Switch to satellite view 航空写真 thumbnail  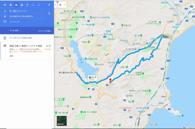pyautogui.click(x=62, y=121)
